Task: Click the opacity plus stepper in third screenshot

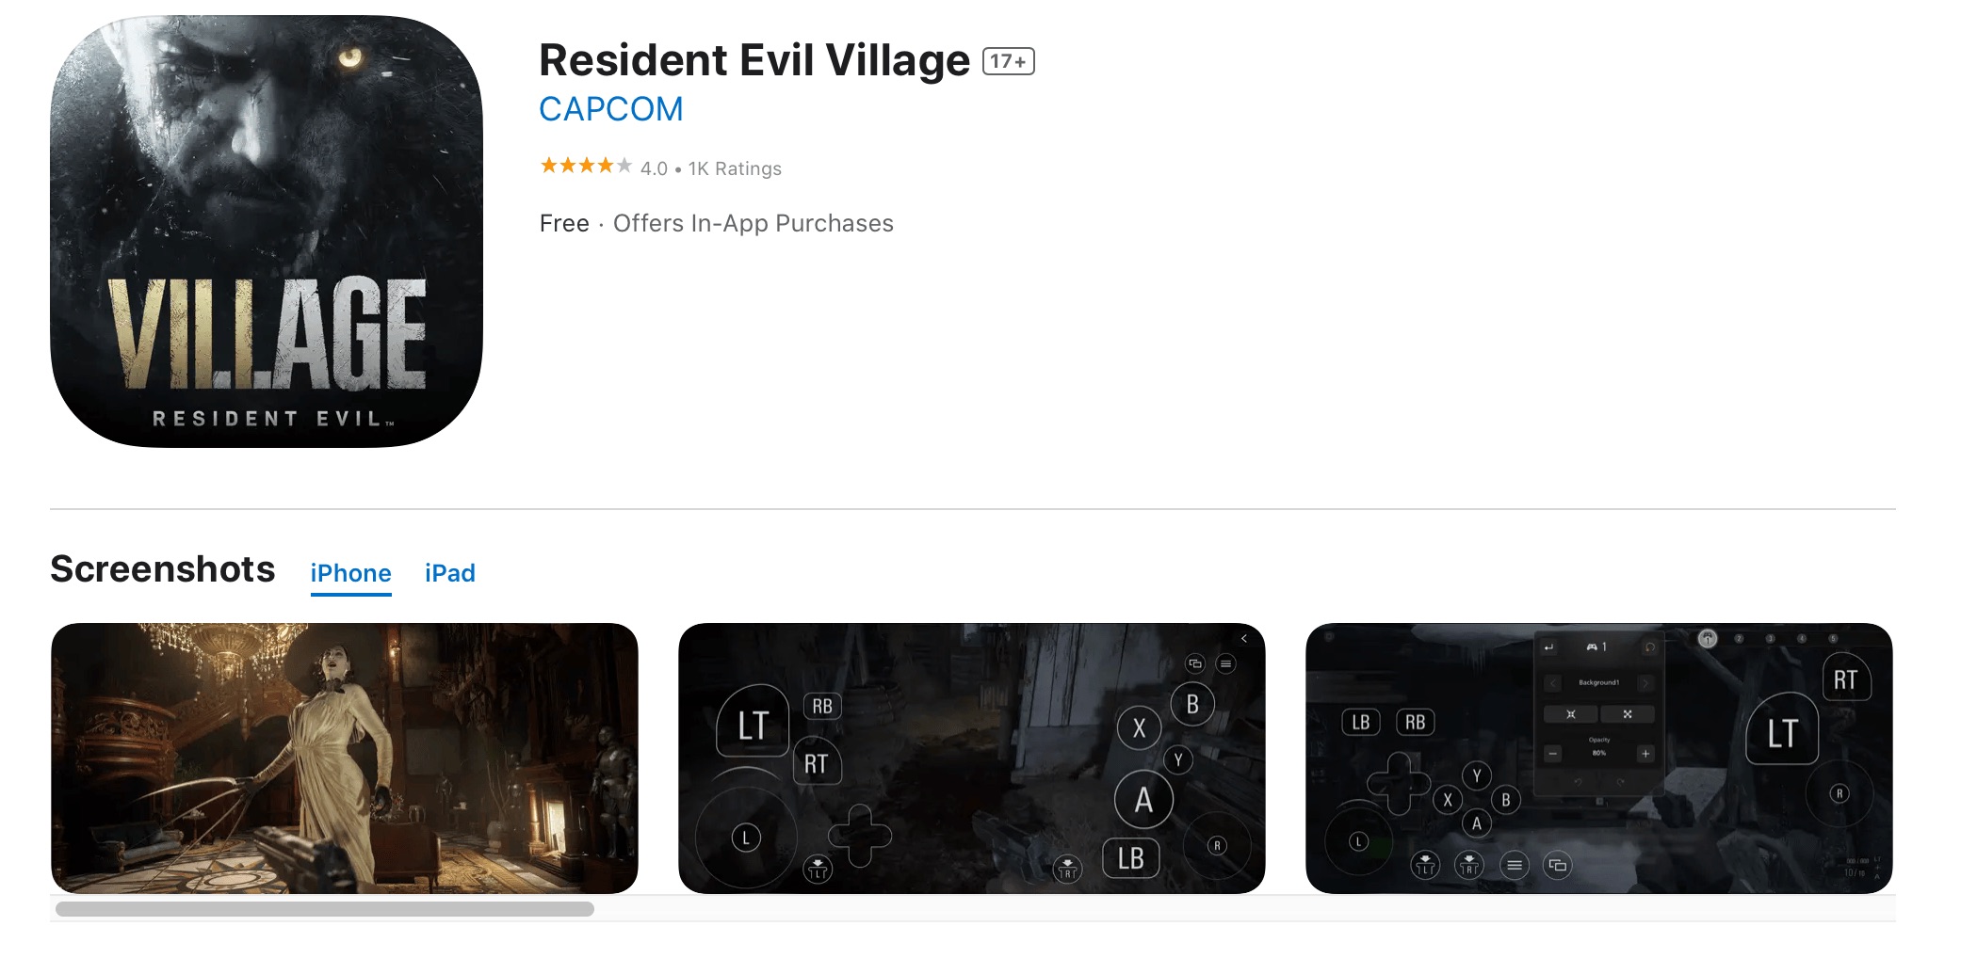Action: 1645,754
